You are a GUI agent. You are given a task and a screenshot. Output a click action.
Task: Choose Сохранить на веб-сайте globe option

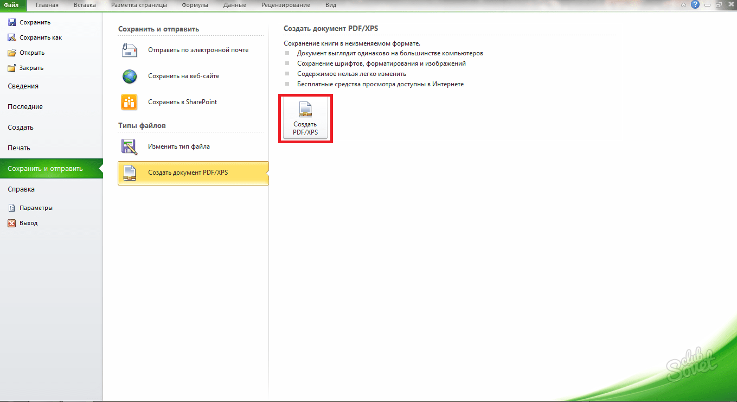pos(130,76)
